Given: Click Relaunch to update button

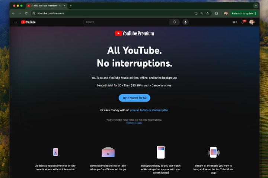Looking at the screenshot, I should (x=242, y=13).
